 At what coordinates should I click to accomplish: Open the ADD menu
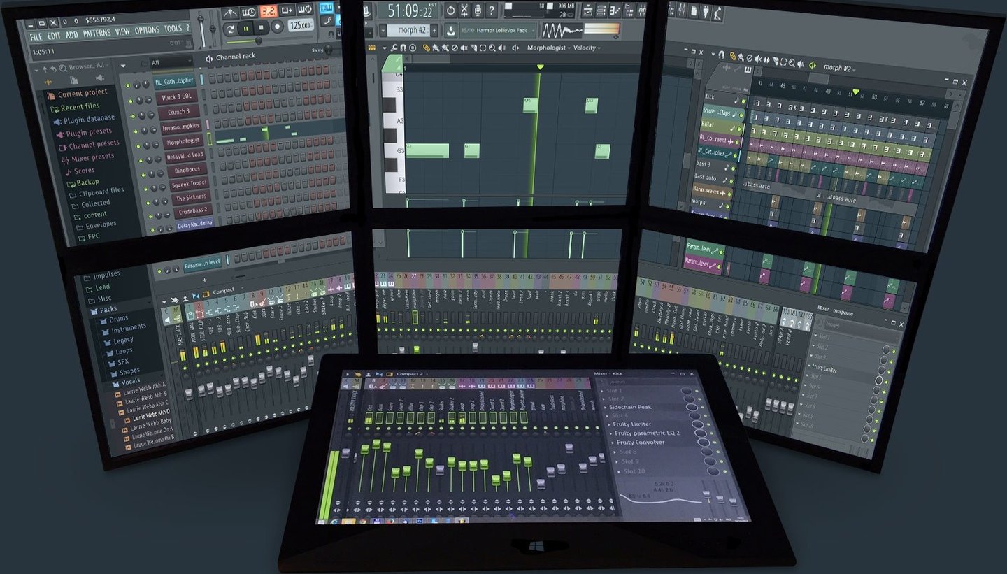(72, 34)
